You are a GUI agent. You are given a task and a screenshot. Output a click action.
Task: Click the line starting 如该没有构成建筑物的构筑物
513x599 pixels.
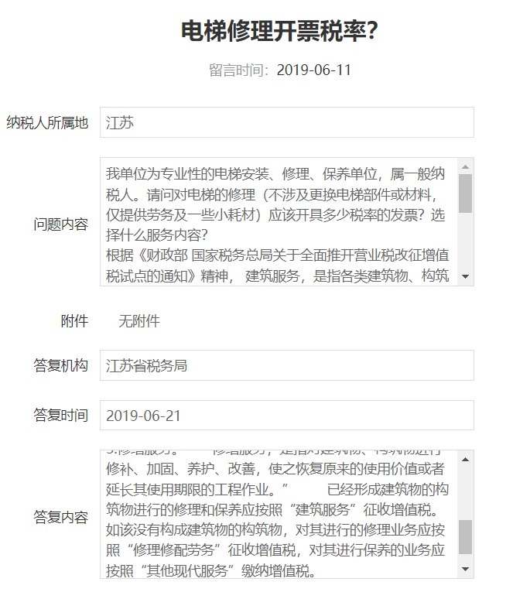coord(275,530)
